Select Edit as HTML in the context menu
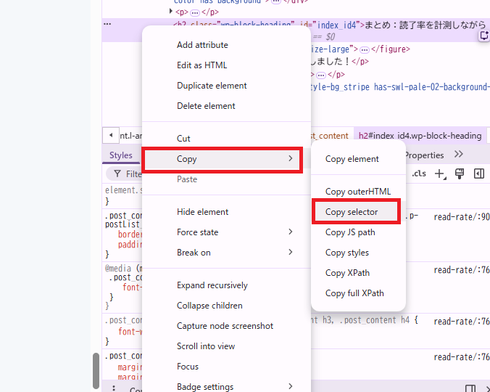 pyautogui.click(x=202, y=65)
